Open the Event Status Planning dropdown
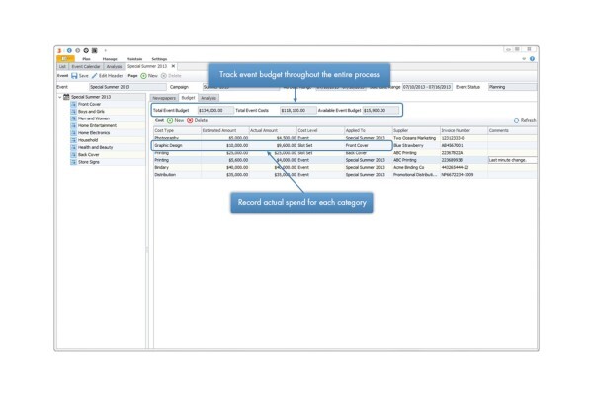593x395 pixels. point(512,87)
